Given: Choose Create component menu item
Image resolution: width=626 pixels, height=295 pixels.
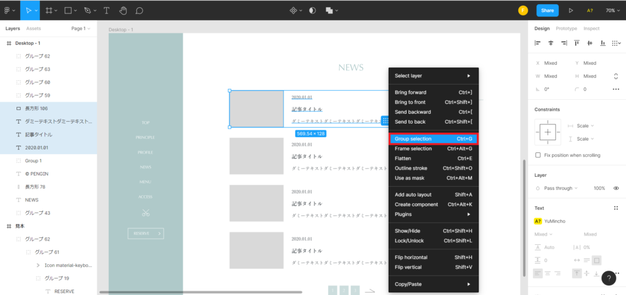Looking at the screenshot, I should (433, 204).
